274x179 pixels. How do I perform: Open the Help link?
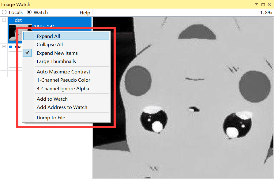[85, 13]
